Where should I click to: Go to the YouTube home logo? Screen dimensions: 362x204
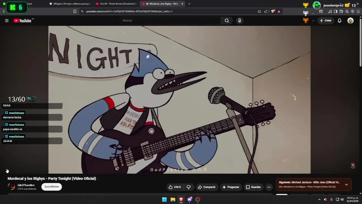(22, 20)
